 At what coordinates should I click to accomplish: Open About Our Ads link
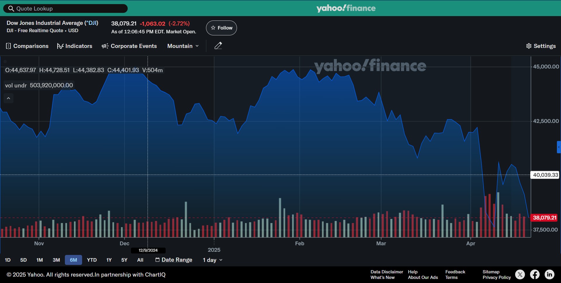423,277
